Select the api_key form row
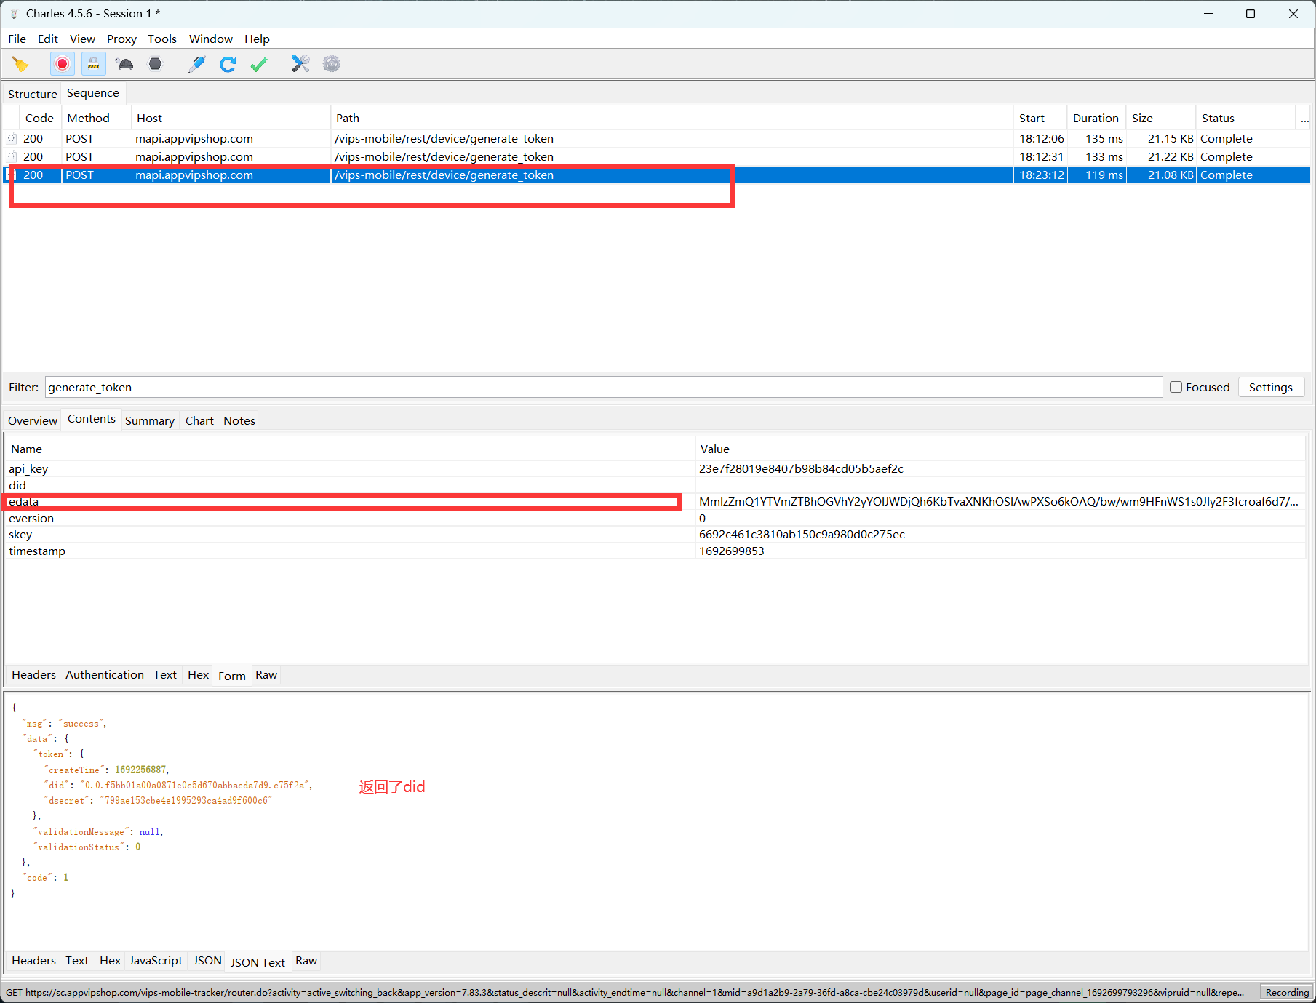The width and height of the screenshot is (1316, 1003). coord(655,469)
